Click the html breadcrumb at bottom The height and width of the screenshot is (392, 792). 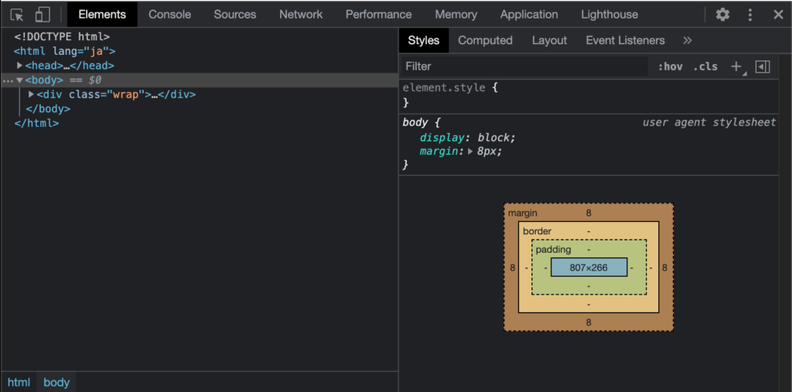19,383
